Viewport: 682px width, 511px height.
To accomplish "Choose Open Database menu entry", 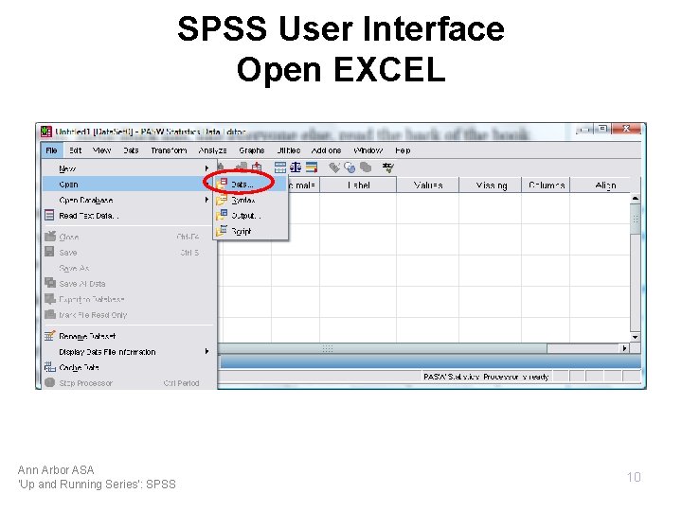I will (x=126, y=200).
